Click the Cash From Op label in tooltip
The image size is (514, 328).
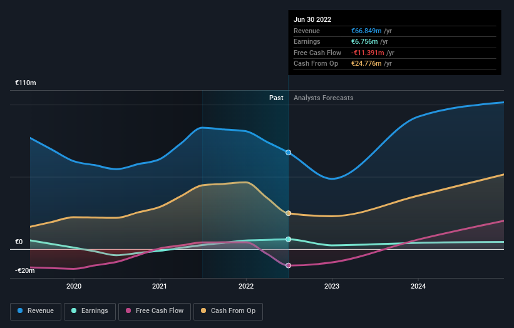click(316, 64)
